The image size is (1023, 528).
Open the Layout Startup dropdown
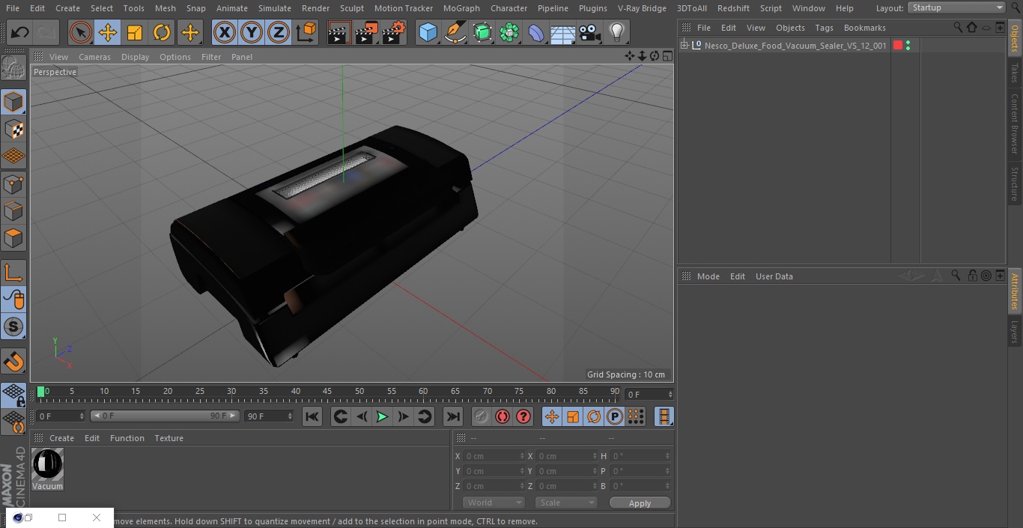pos(956,7)
